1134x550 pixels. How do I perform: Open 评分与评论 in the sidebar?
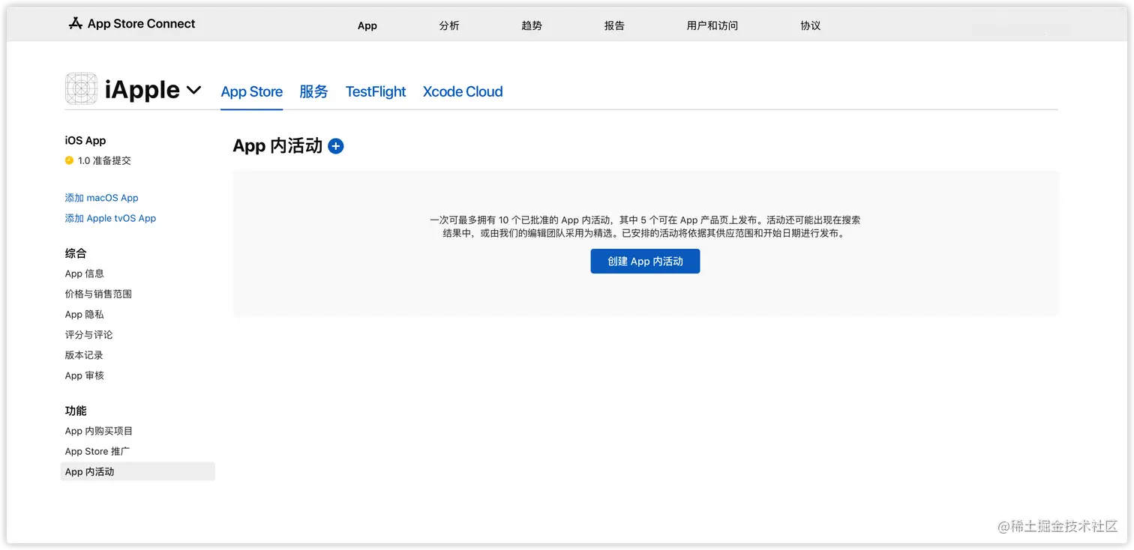89,335
